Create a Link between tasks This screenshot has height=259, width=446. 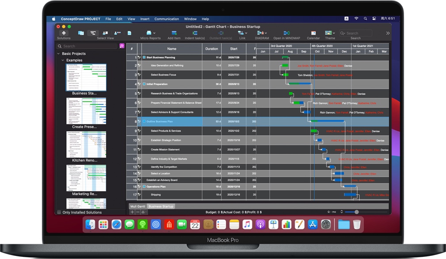242,33
